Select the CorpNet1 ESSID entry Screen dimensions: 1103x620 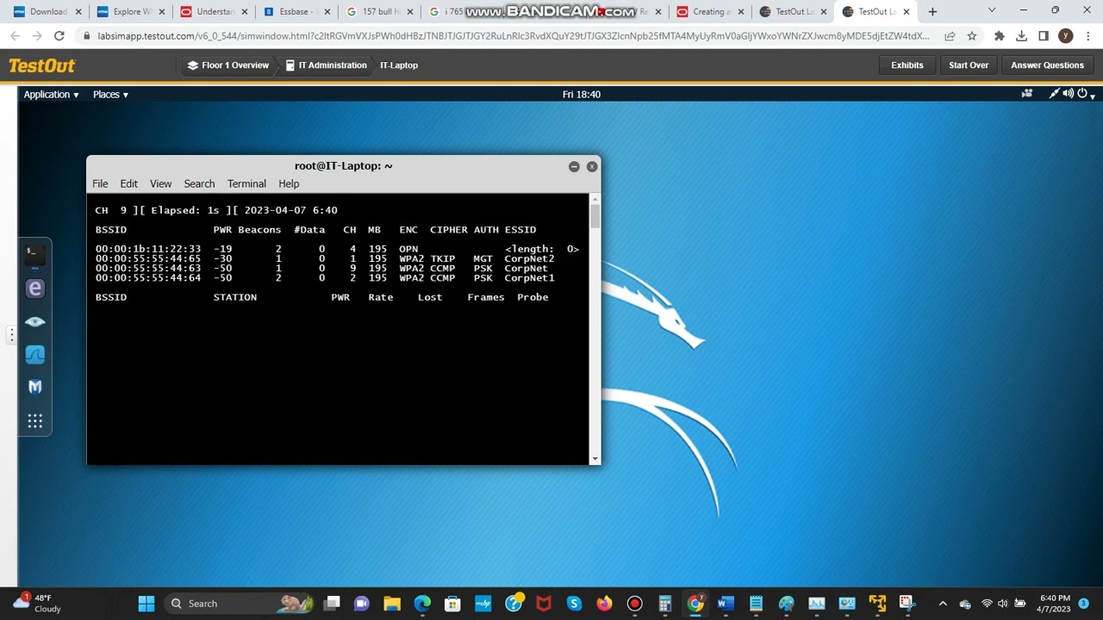coord(530,278)
